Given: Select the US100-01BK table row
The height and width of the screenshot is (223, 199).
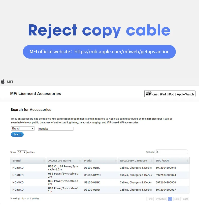Looking at the screenshot, I should (x=100, y=168).
